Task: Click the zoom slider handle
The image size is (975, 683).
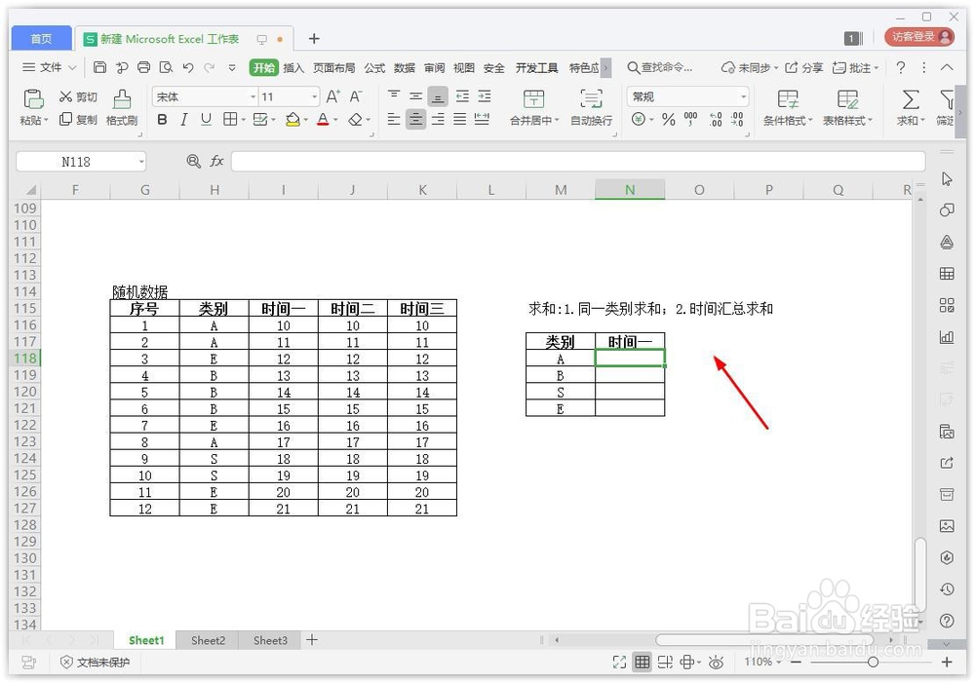Action: tap(873, 663)
